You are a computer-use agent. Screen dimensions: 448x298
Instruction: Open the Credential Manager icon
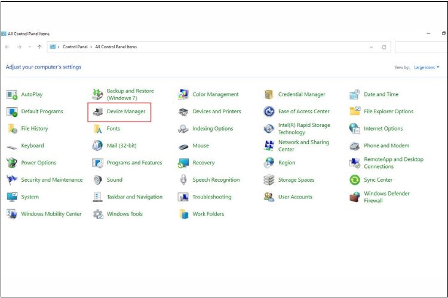click(269, 94)
